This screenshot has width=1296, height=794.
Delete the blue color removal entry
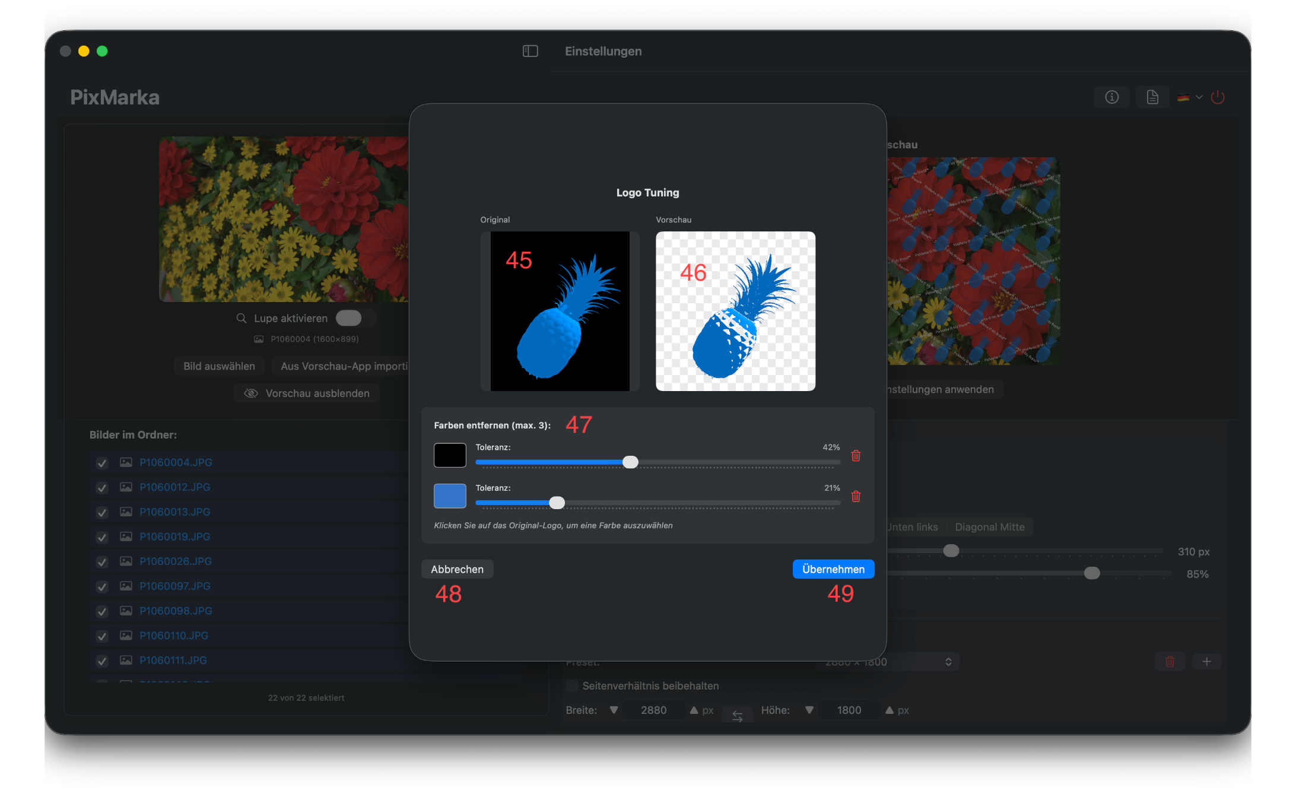(856, 497)
